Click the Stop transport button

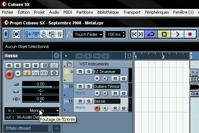coord(164,34)
